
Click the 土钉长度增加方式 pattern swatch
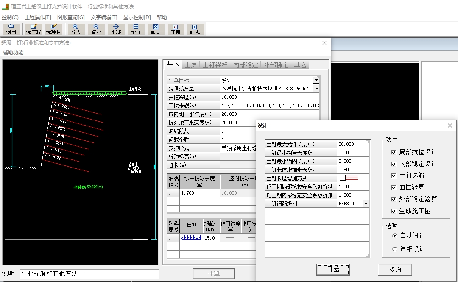(x=352, y=178)
